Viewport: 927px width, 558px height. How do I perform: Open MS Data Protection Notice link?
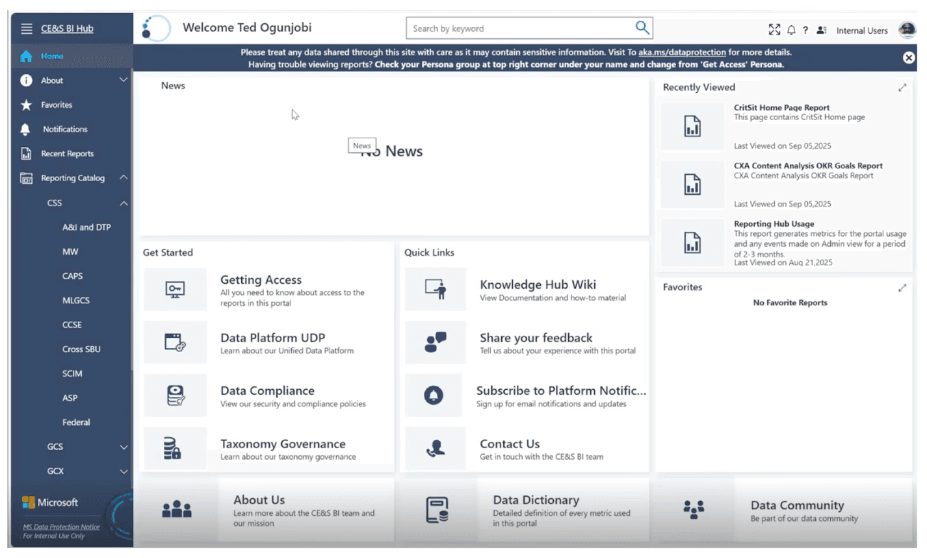coord(61,527)
